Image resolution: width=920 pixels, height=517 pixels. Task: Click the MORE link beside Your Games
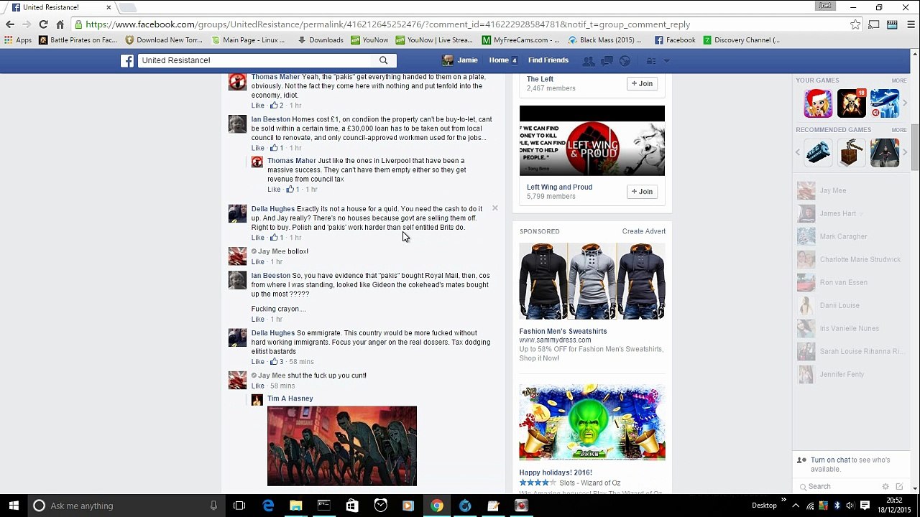[x=899, y=80]
